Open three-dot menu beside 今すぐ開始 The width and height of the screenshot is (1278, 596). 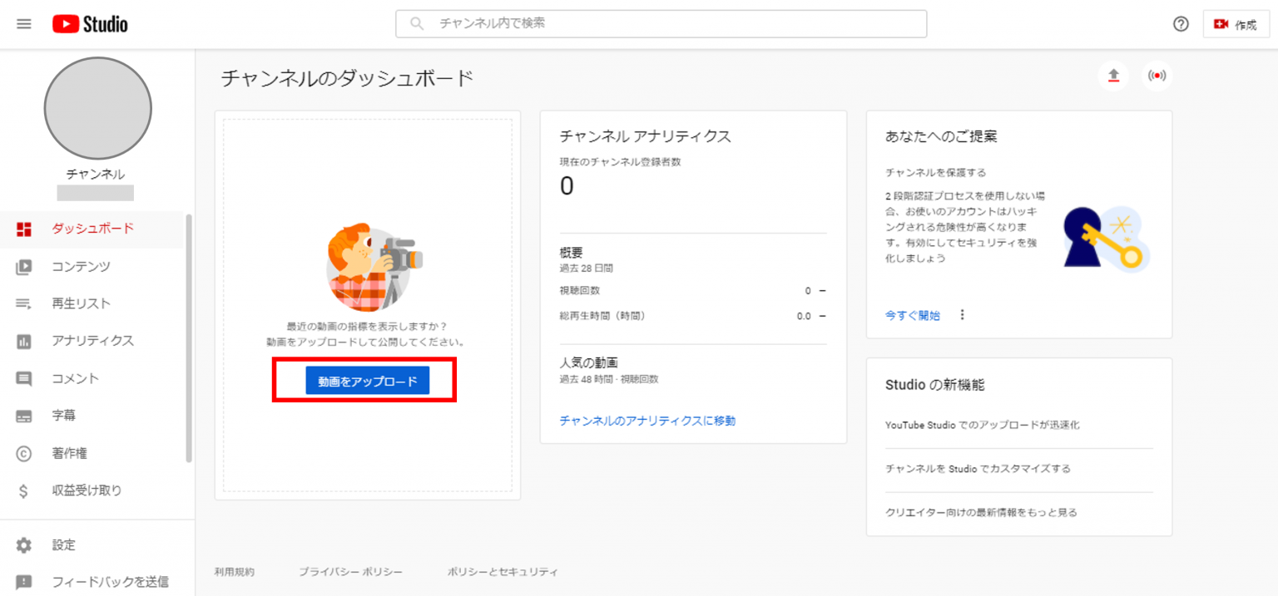tap(963, 315)
